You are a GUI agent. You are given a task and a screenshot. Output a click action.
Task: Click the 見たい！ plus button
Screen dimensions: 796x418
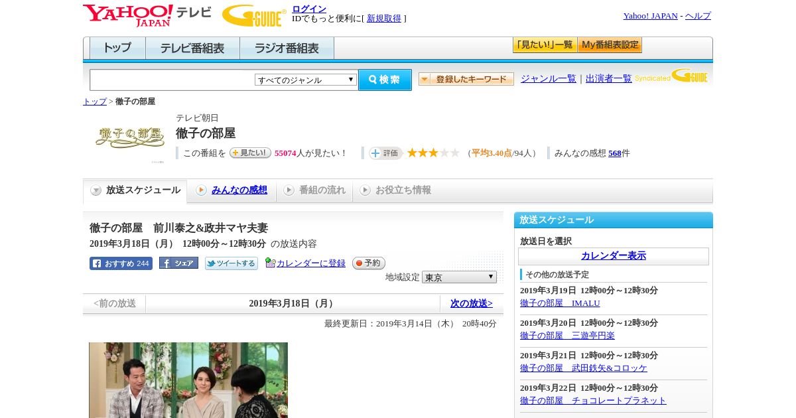pyautogui.click(x=250, y=153)
